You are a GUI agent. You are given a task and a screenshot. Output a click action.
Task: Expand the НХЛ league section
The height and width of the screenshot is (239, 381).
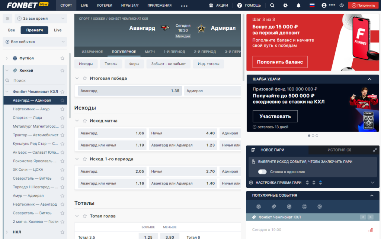tap(7, 232)
